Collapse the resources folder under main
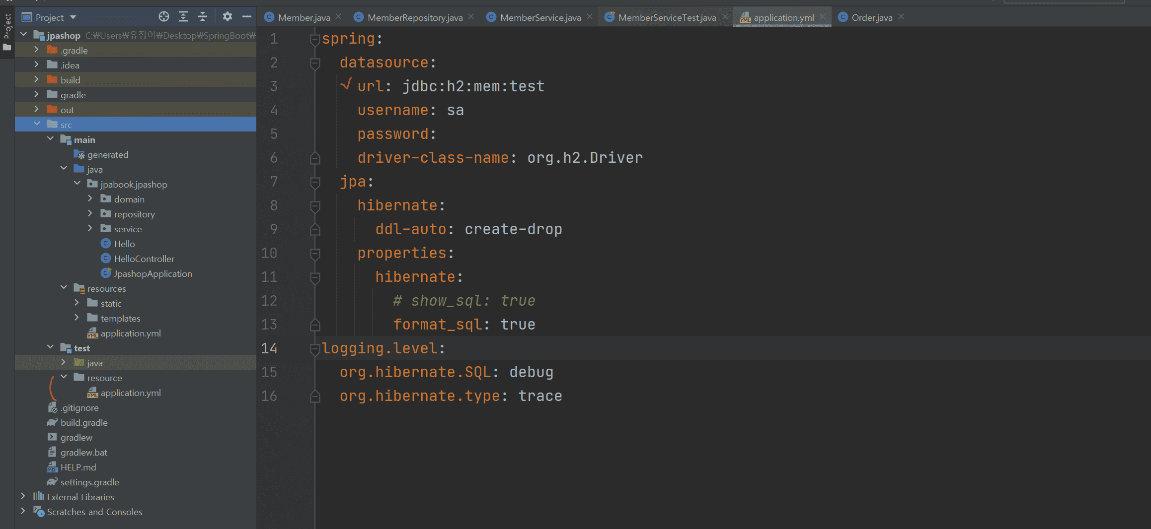This screenshot has height=529, width=1151. [x=64, y=288]
